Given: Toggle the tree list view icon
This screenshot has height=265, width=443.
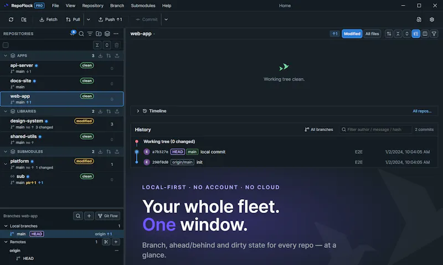Looking at the screenshot, I should [x=416, y=34].
